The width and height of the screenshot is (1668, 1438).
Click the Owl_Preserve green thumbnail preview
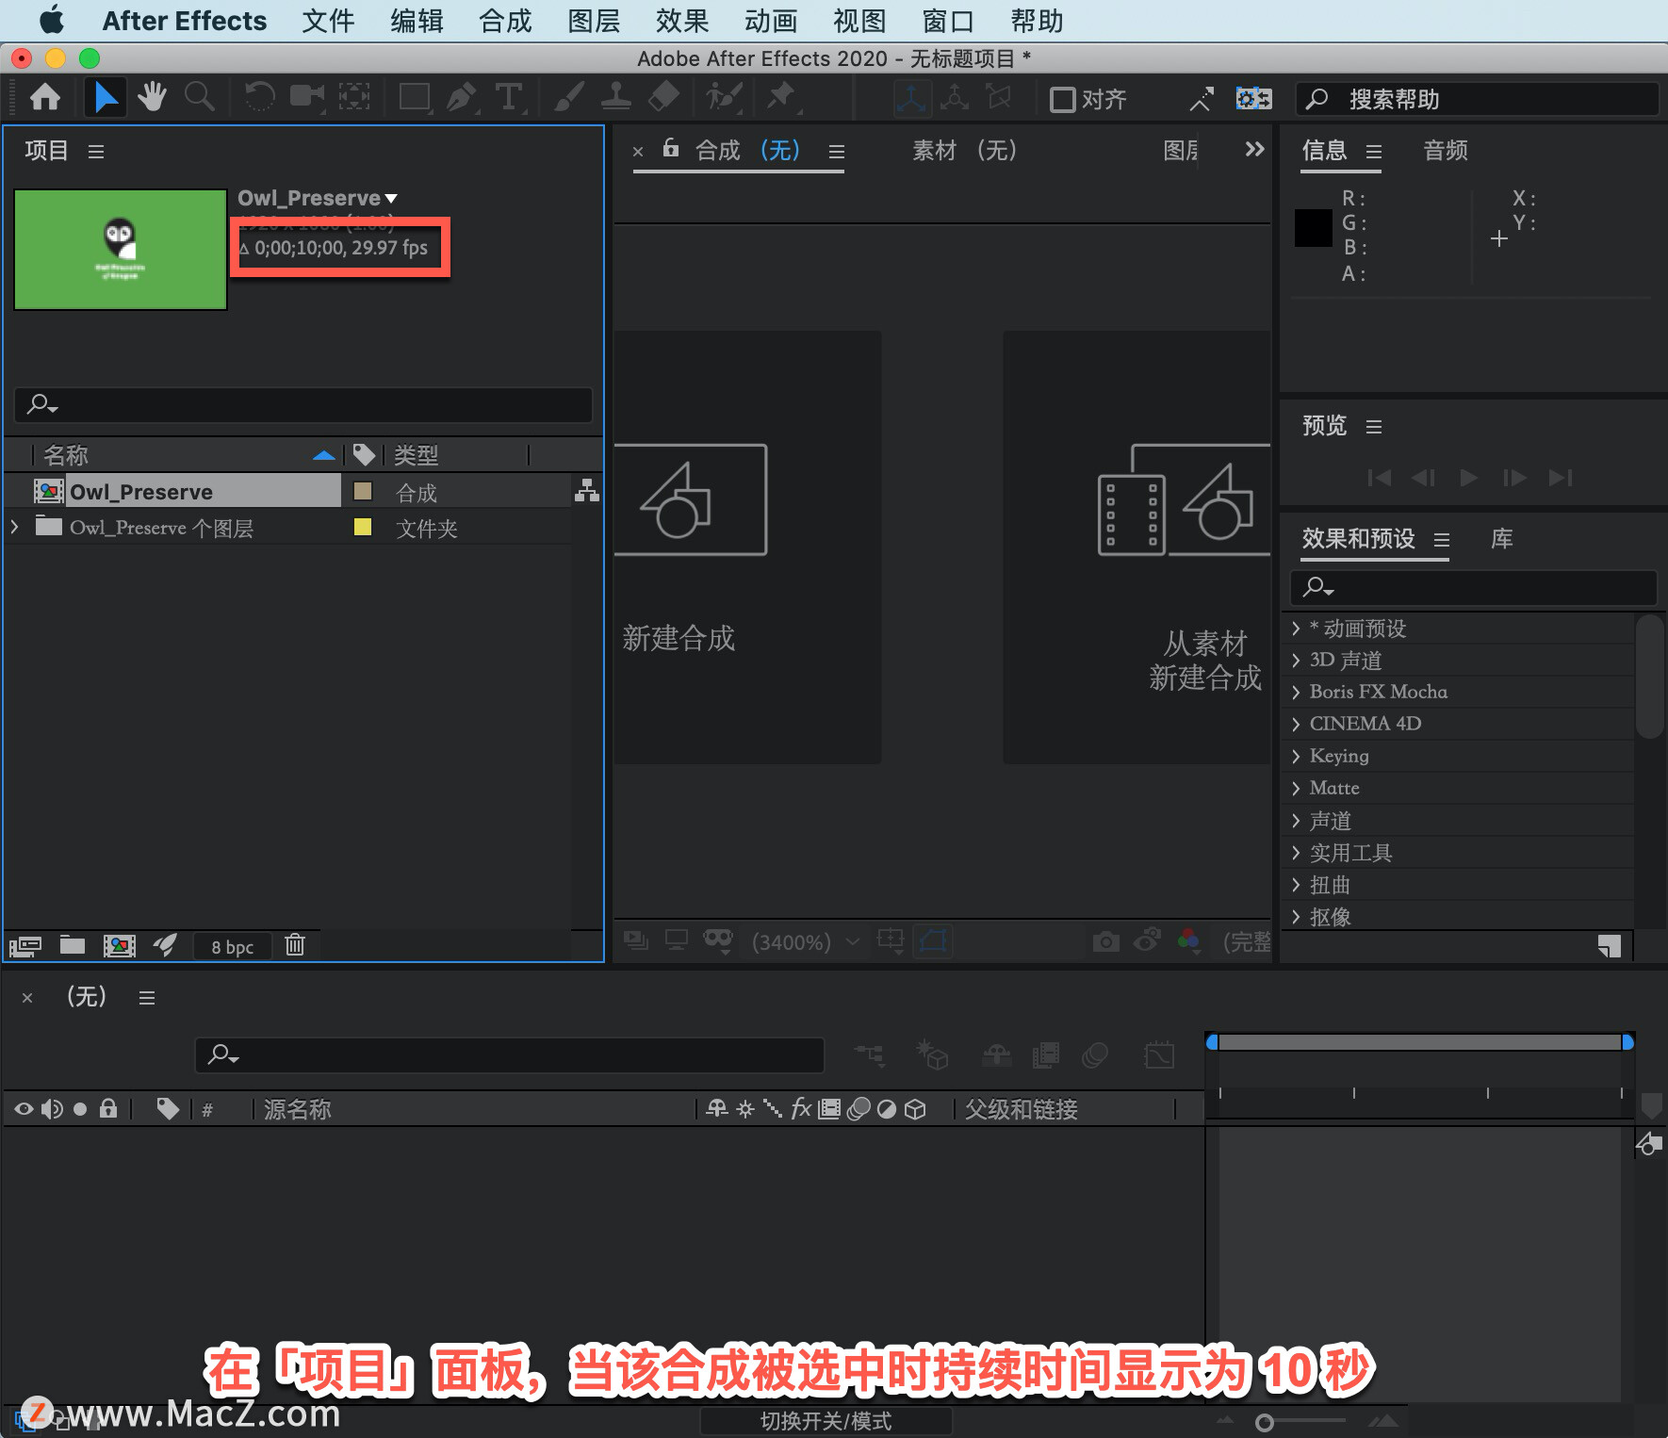pos(121,250)
